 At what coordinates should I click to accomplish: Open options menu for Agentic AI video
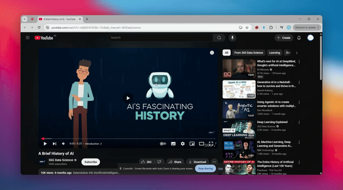click(x=299, y=102)
